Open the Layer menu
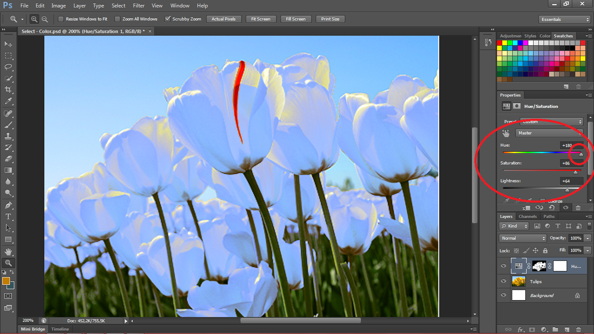Screen dimensions: 594x334 (80, 6)
